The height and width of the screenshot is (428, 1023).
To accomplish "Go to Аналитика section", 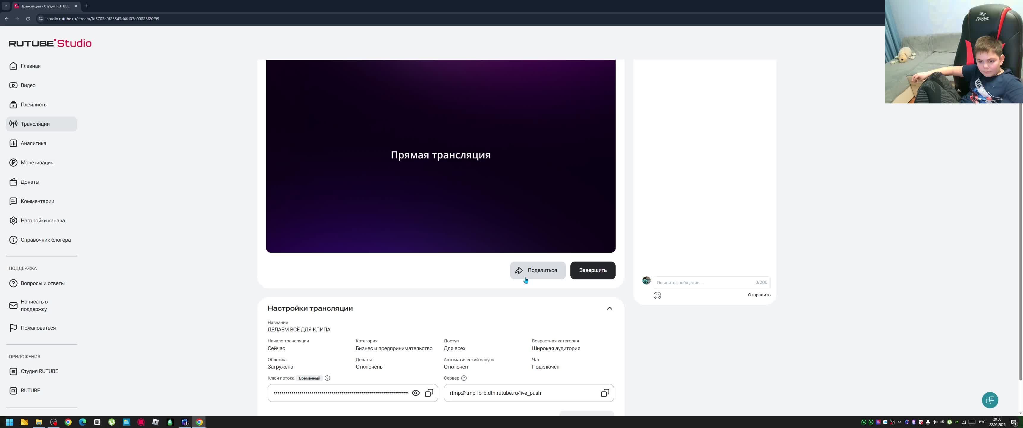I will (33, 143).
